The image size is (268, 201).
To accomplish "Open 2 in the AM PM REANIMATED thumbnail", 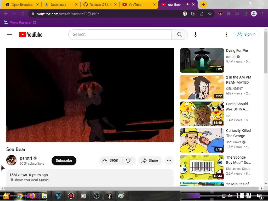I will [202, 87].
